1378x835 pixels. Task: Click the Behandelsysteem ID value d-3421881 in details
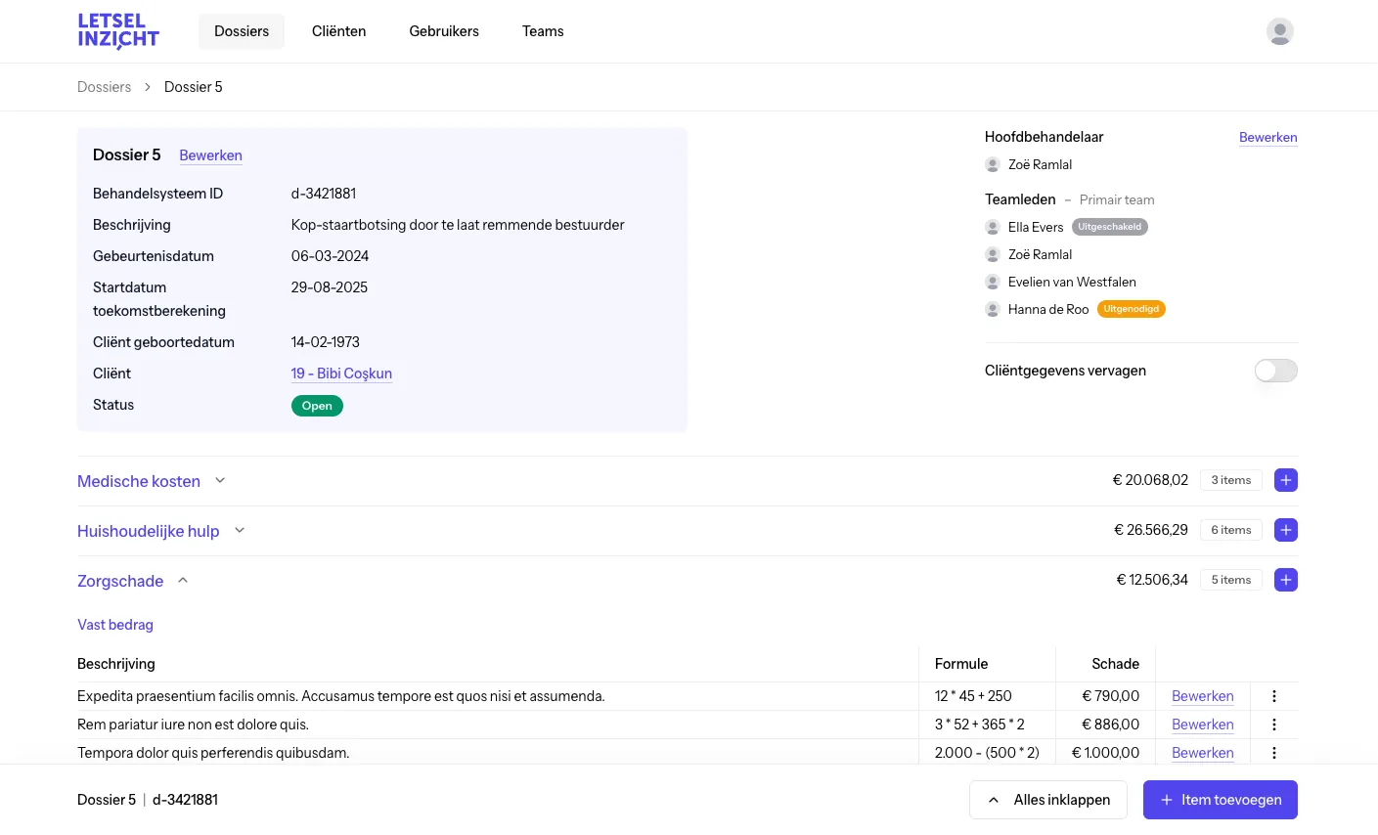(x=324, y=194)
